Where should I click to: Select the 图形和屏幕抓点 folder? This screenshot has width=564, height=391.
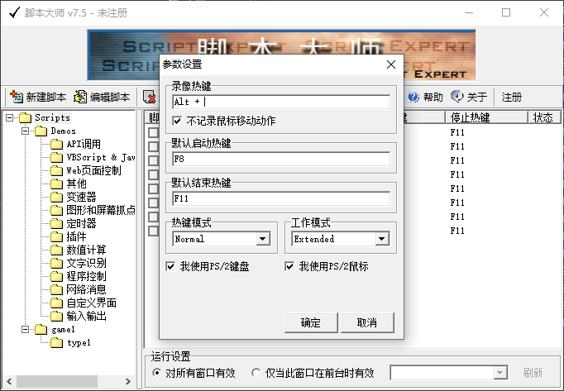point(93,210)
